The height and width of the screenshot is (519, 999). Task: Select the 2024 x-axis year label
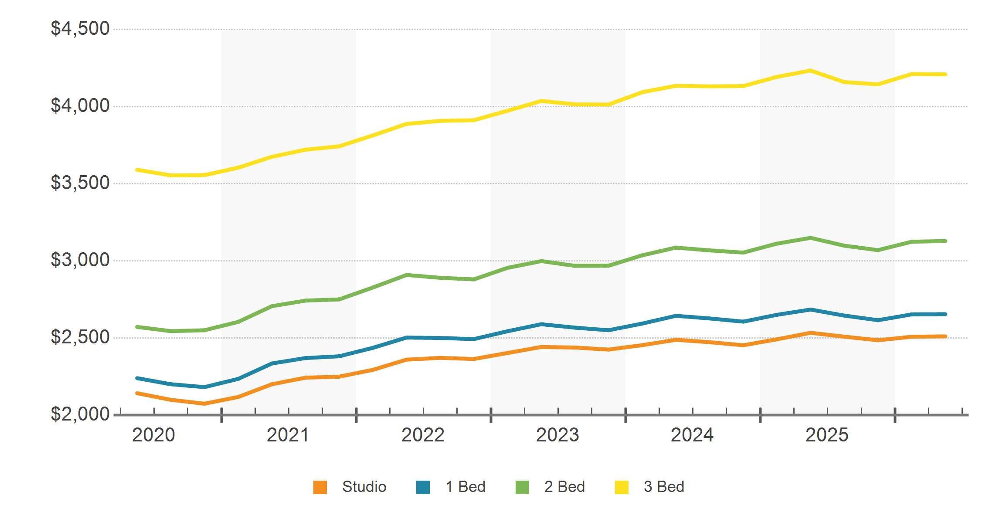[692, 435]
